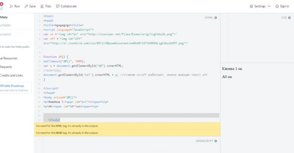Viewport: 294px width, 153px height.
Task: Click the notification badge logo icon
Action: tap(2, 6)
